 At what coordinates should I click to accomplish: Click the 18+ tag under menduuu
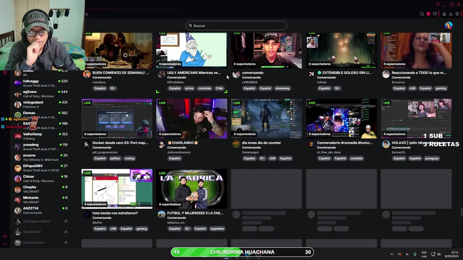112,88
